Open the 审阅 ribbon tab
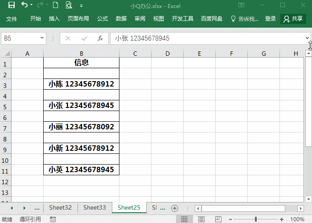Screen dimensions: 312x223 click(x=140, y=19)
